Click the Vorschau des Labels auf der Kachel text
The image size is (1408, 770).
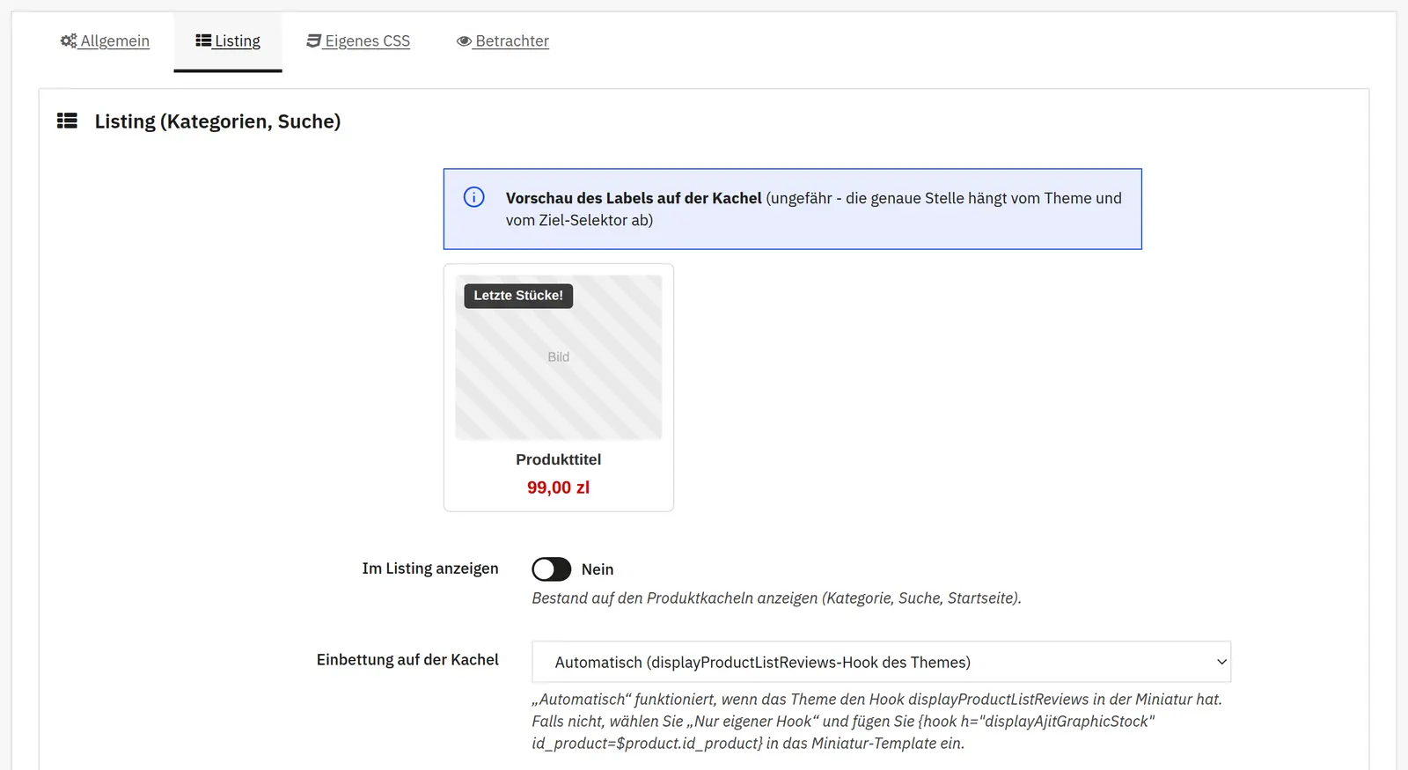(634, 198)
